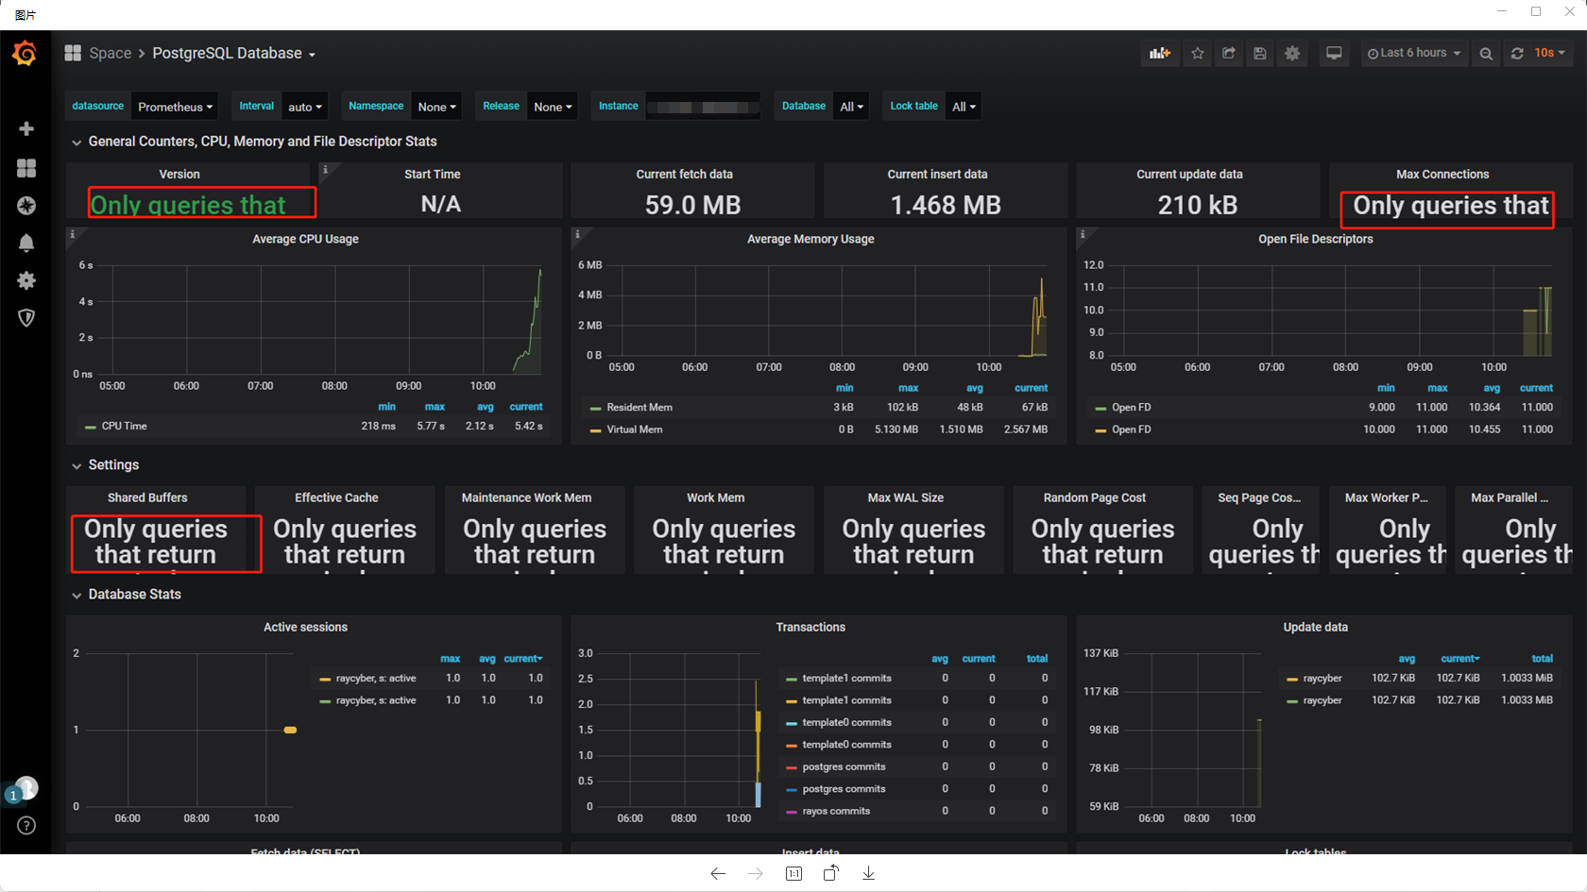Open the Configuration gear in sidebar
Image resolution: width=1587 pixels, height=892 pixels.
26,280
